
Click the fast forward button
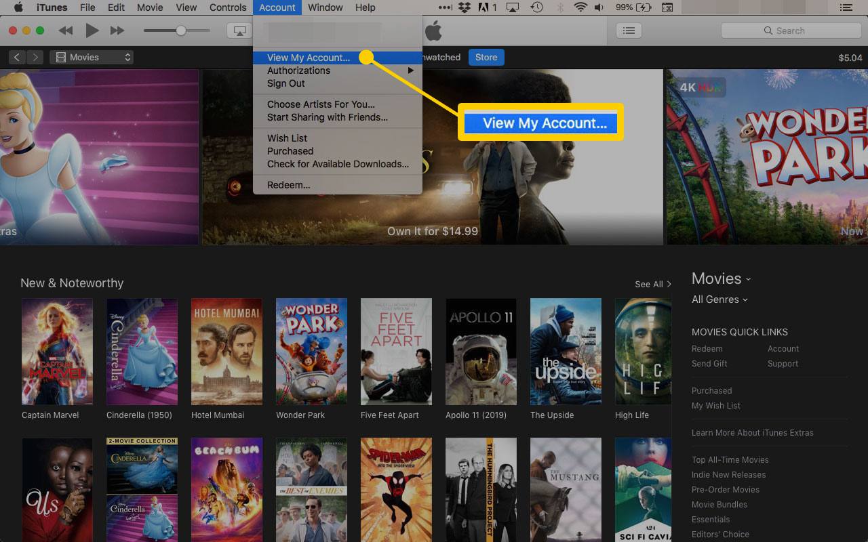117,30
